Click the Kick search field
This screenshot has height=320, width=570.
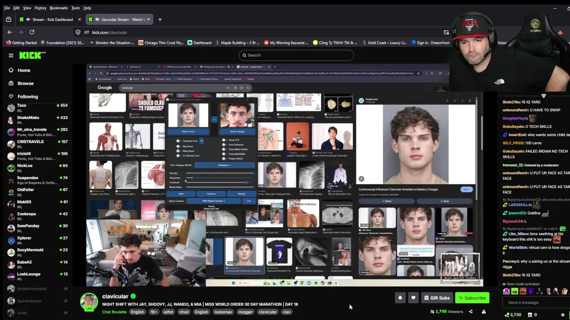click(296, 55)
